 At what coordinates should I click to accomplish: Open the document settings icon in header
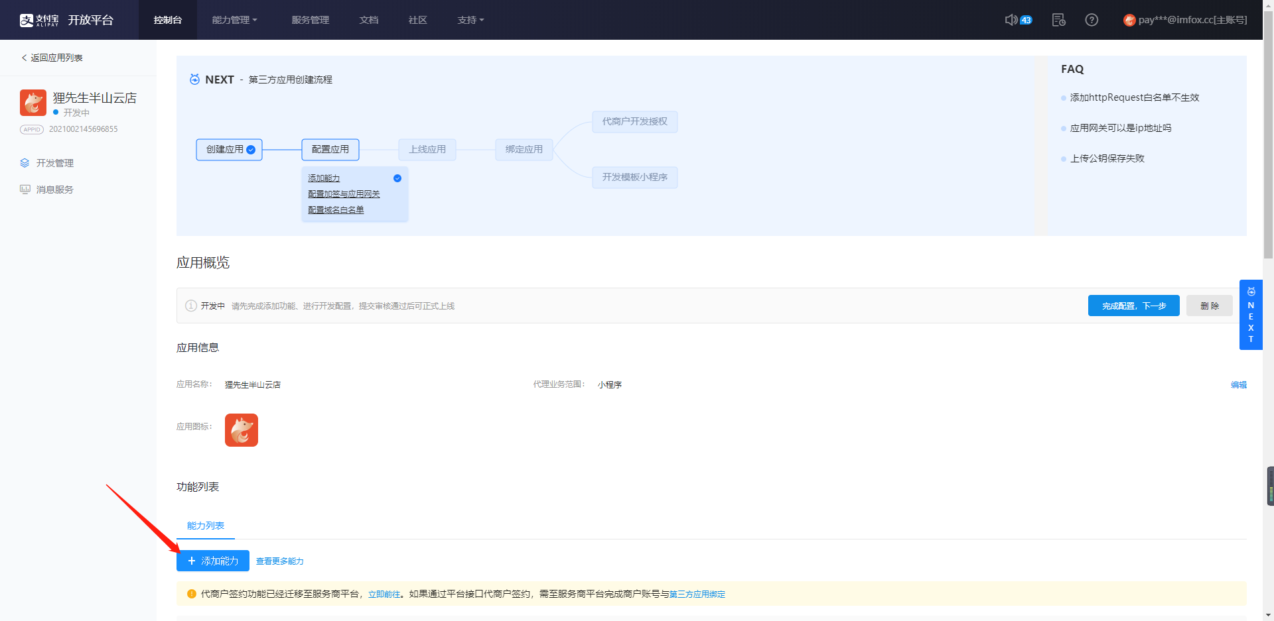[x=1059, y=20]
